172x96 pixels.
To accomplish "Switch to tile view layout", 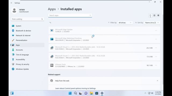I will point(158,15).
